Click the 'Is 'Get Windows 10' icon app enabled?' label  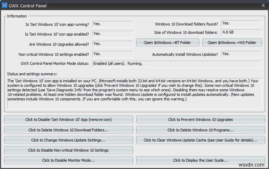pyautogui.click(x=57, y=34)
